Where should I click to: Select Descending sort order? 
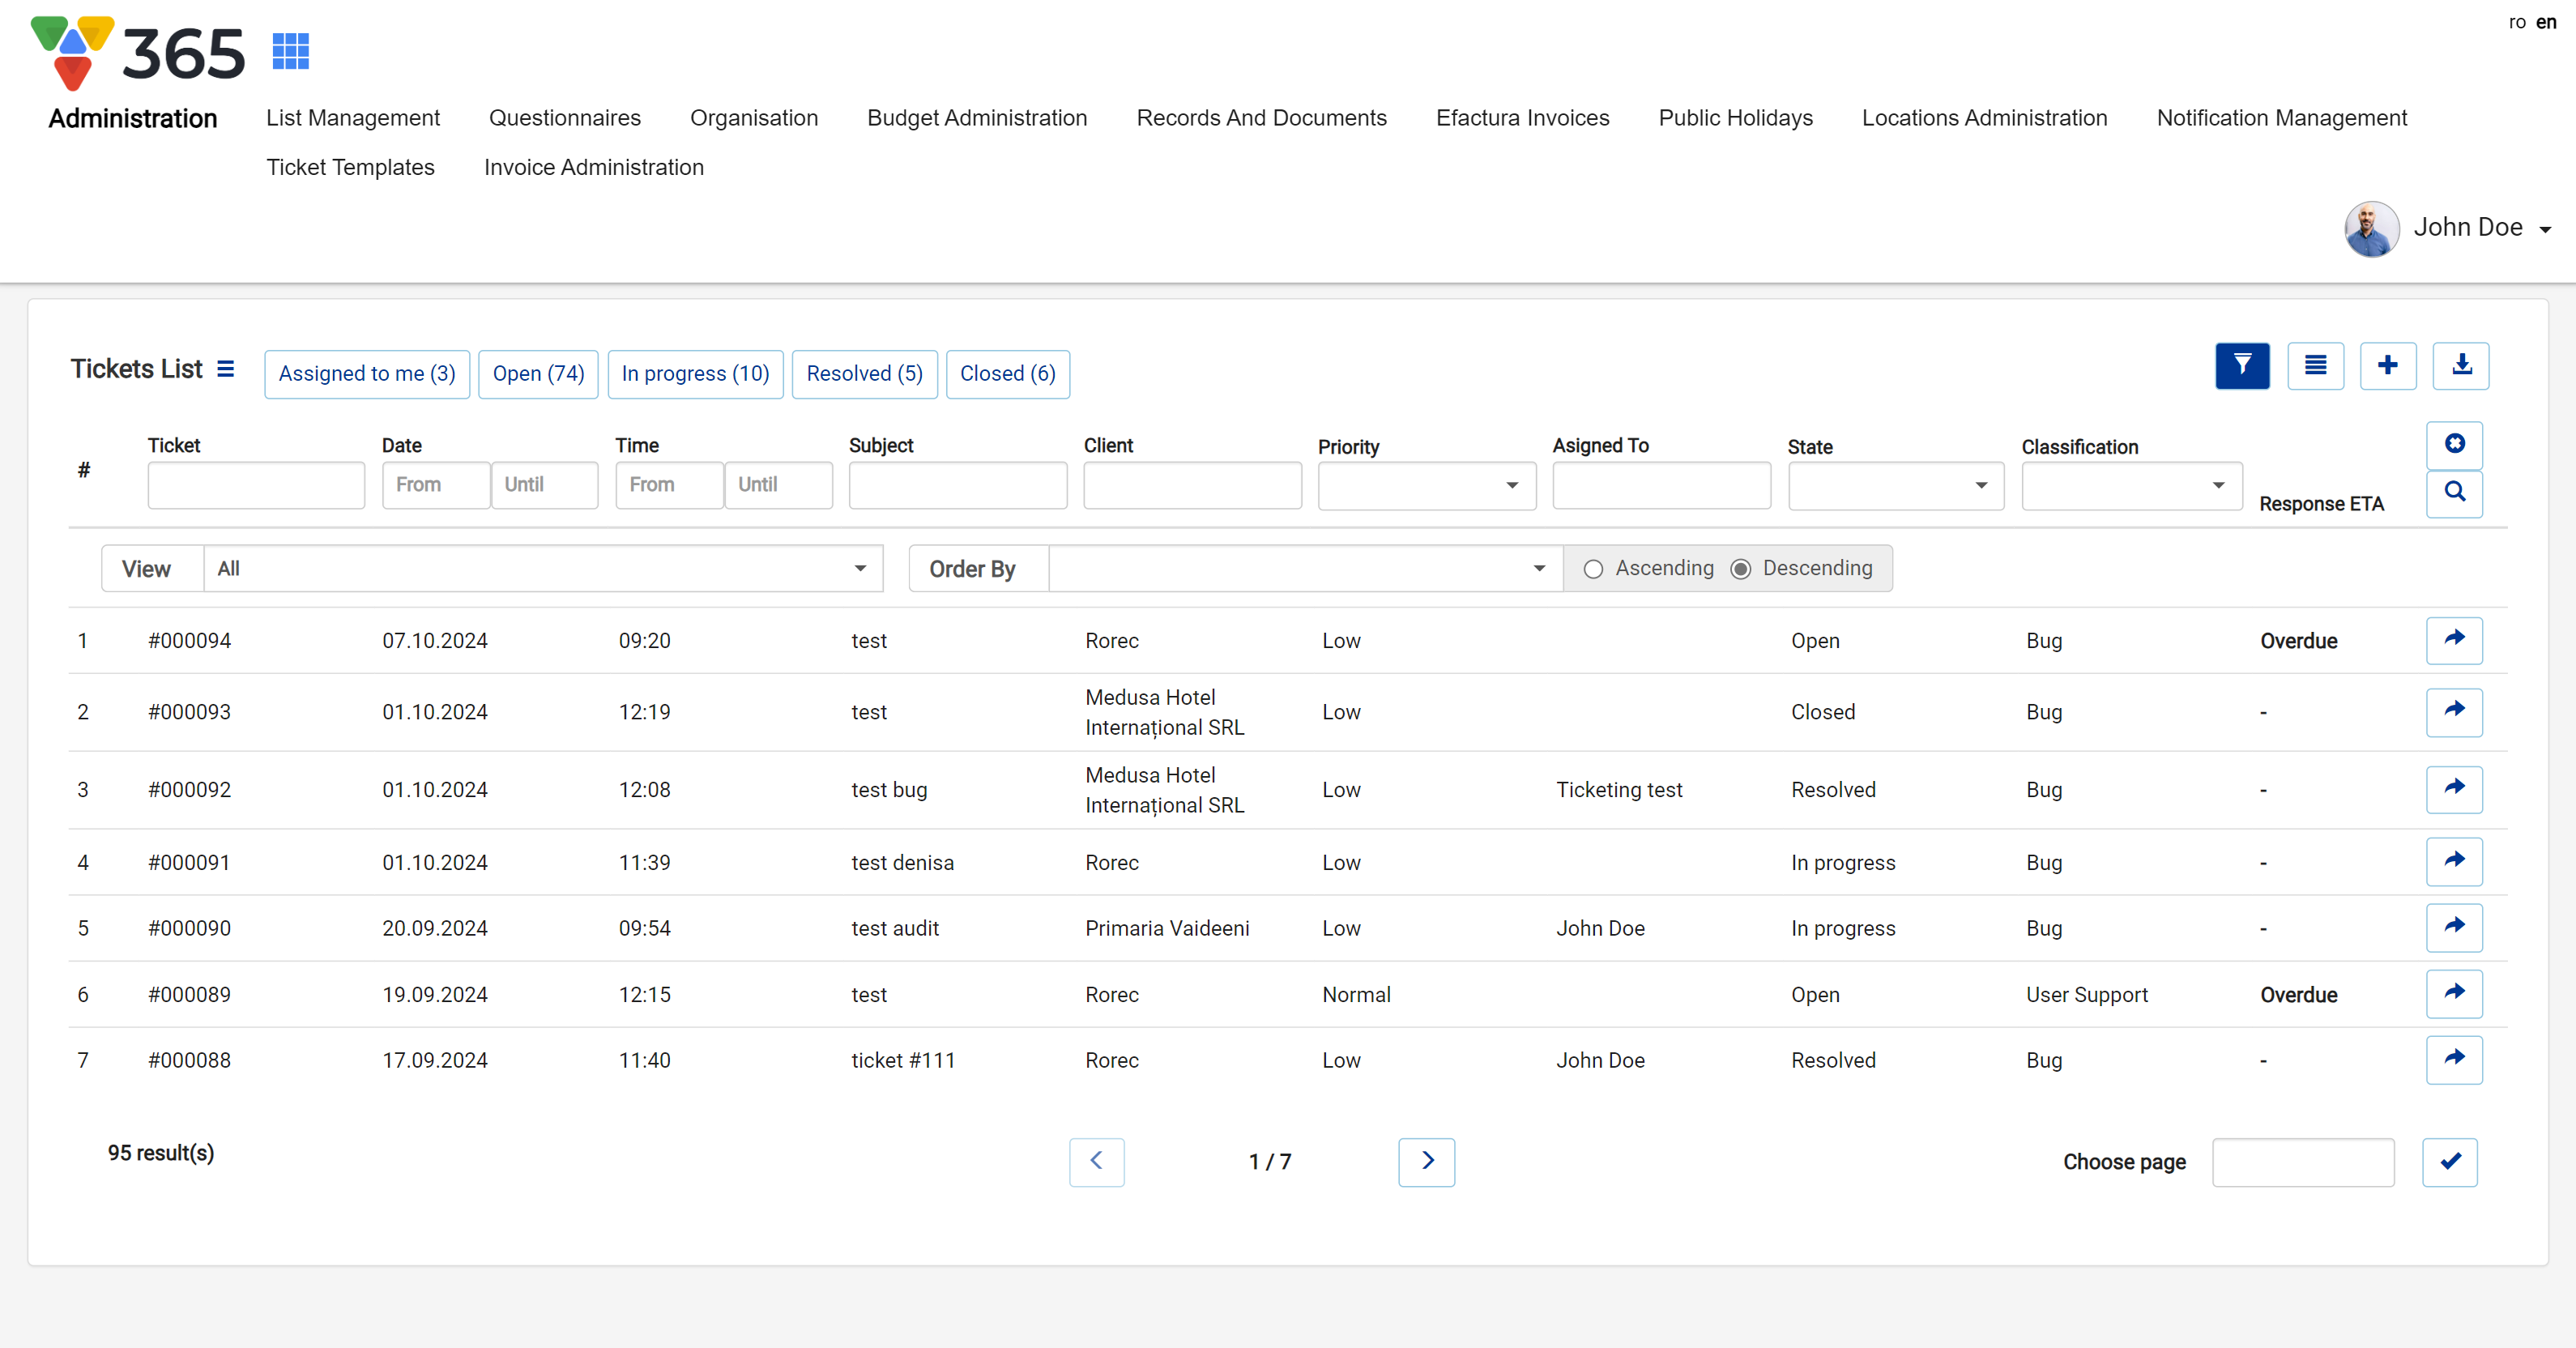tap(1740, 568)
